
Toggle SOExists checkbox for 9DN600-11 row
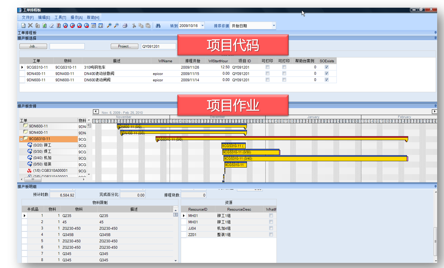327,80
